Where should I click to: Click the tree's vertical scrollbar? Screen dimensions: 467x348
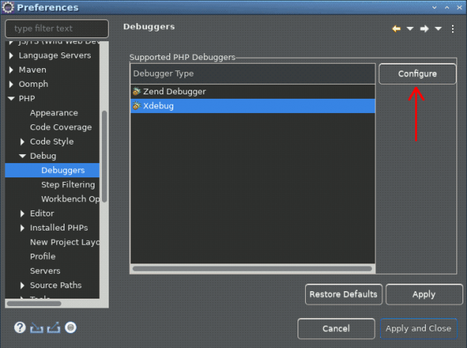[x=104, y=156]
